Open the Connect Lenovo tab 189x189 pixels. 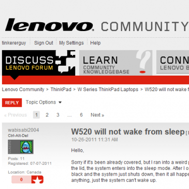[x=172, y=62]
